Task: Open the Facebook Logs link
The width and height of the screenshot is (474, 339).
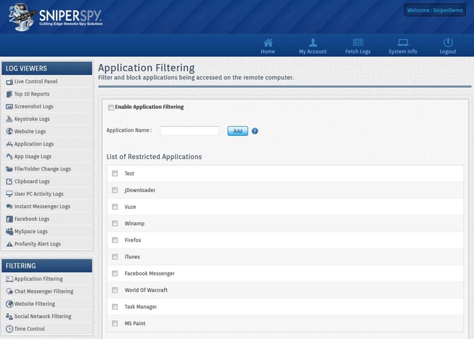Action: (32, 219)
